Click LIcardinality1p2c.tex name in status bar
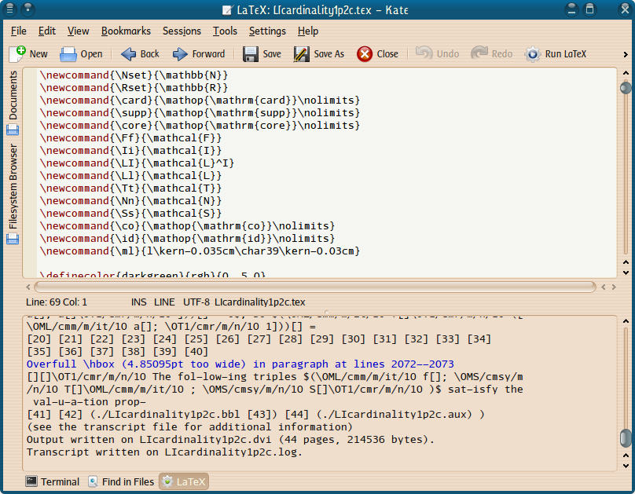This screenshot has height=494, width=635. point(259,302)
